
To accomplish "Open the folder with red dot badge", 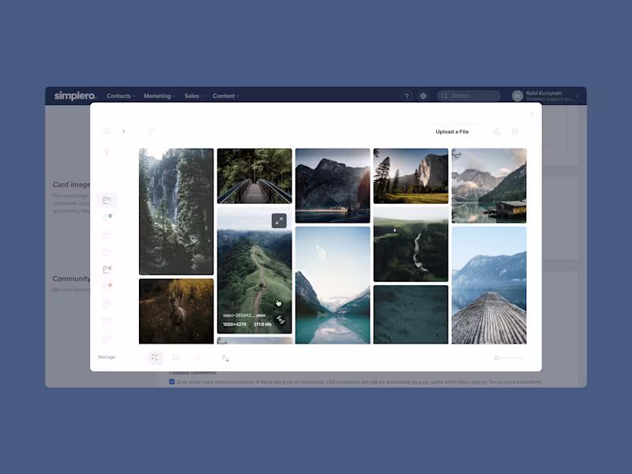I will 107,287.
